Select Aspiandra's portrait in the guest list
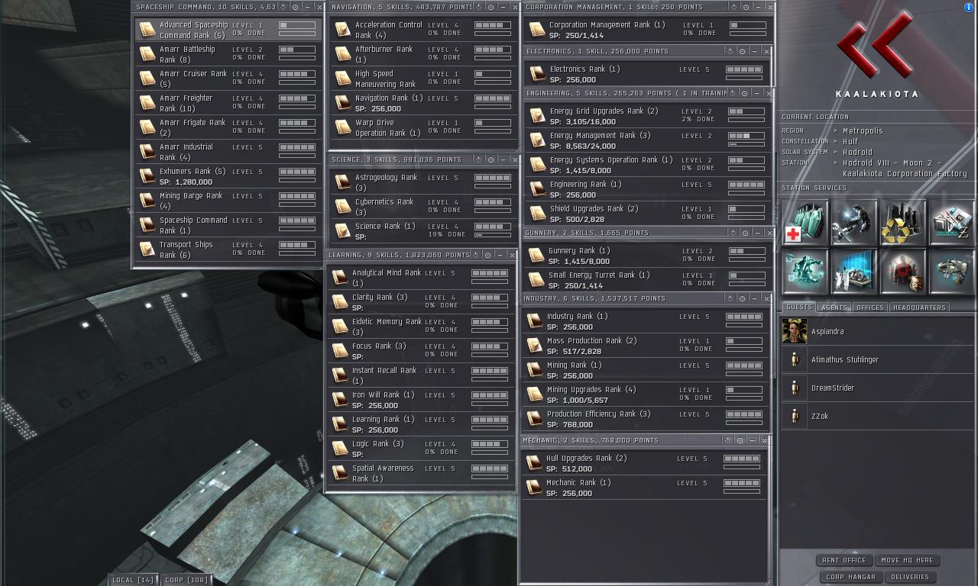Screen dimensions: 978x586 [x=795, y=332]
